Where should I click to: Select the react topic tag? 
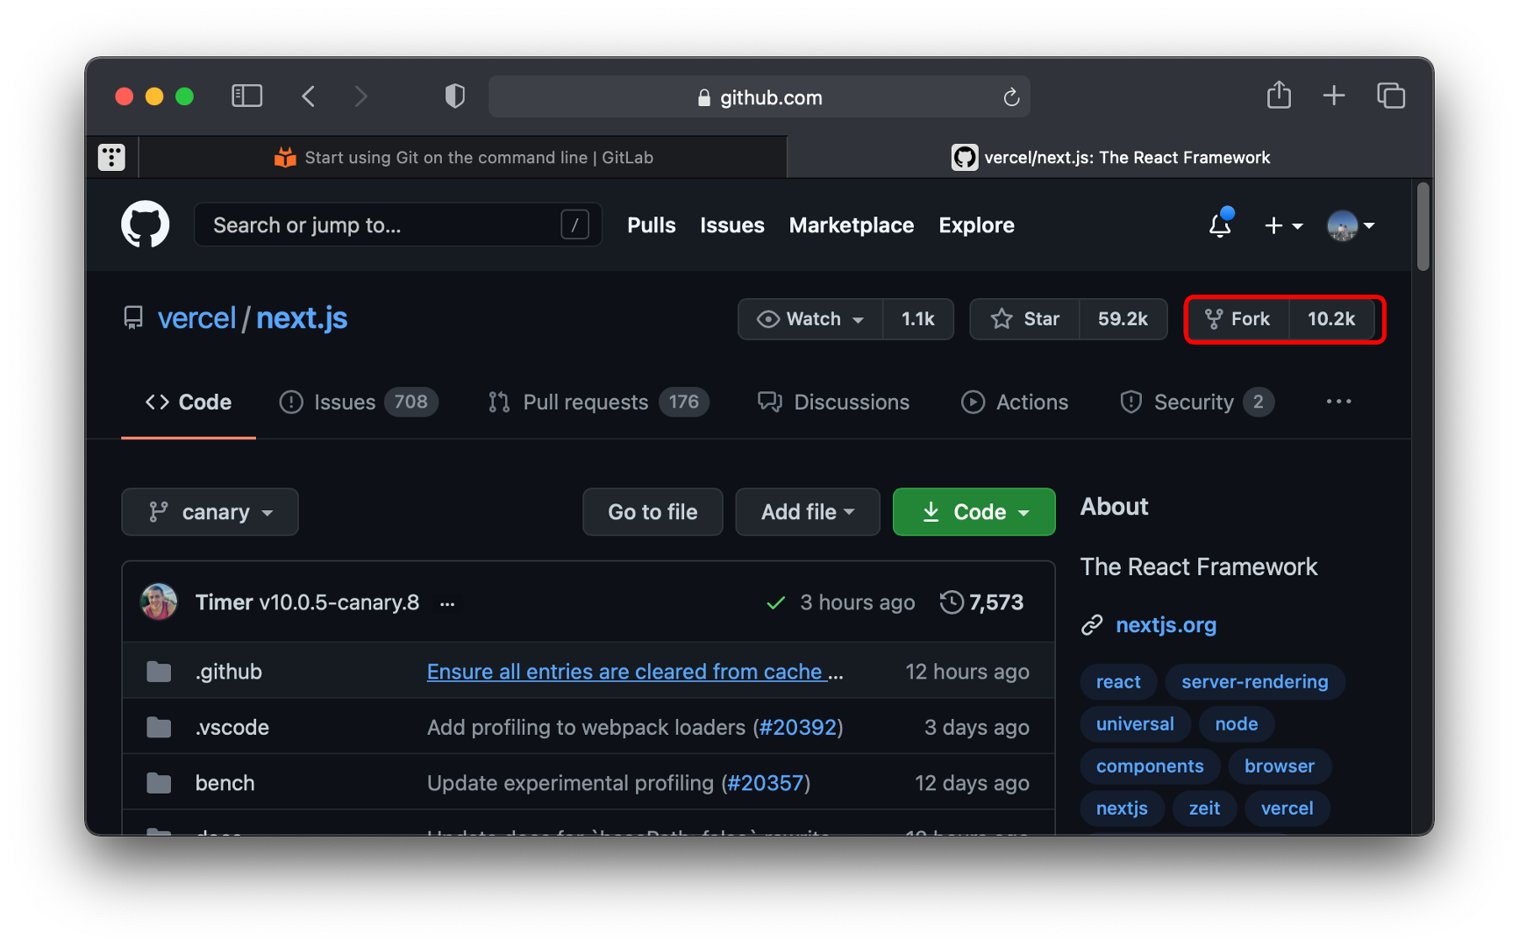tap(1118, 681)
